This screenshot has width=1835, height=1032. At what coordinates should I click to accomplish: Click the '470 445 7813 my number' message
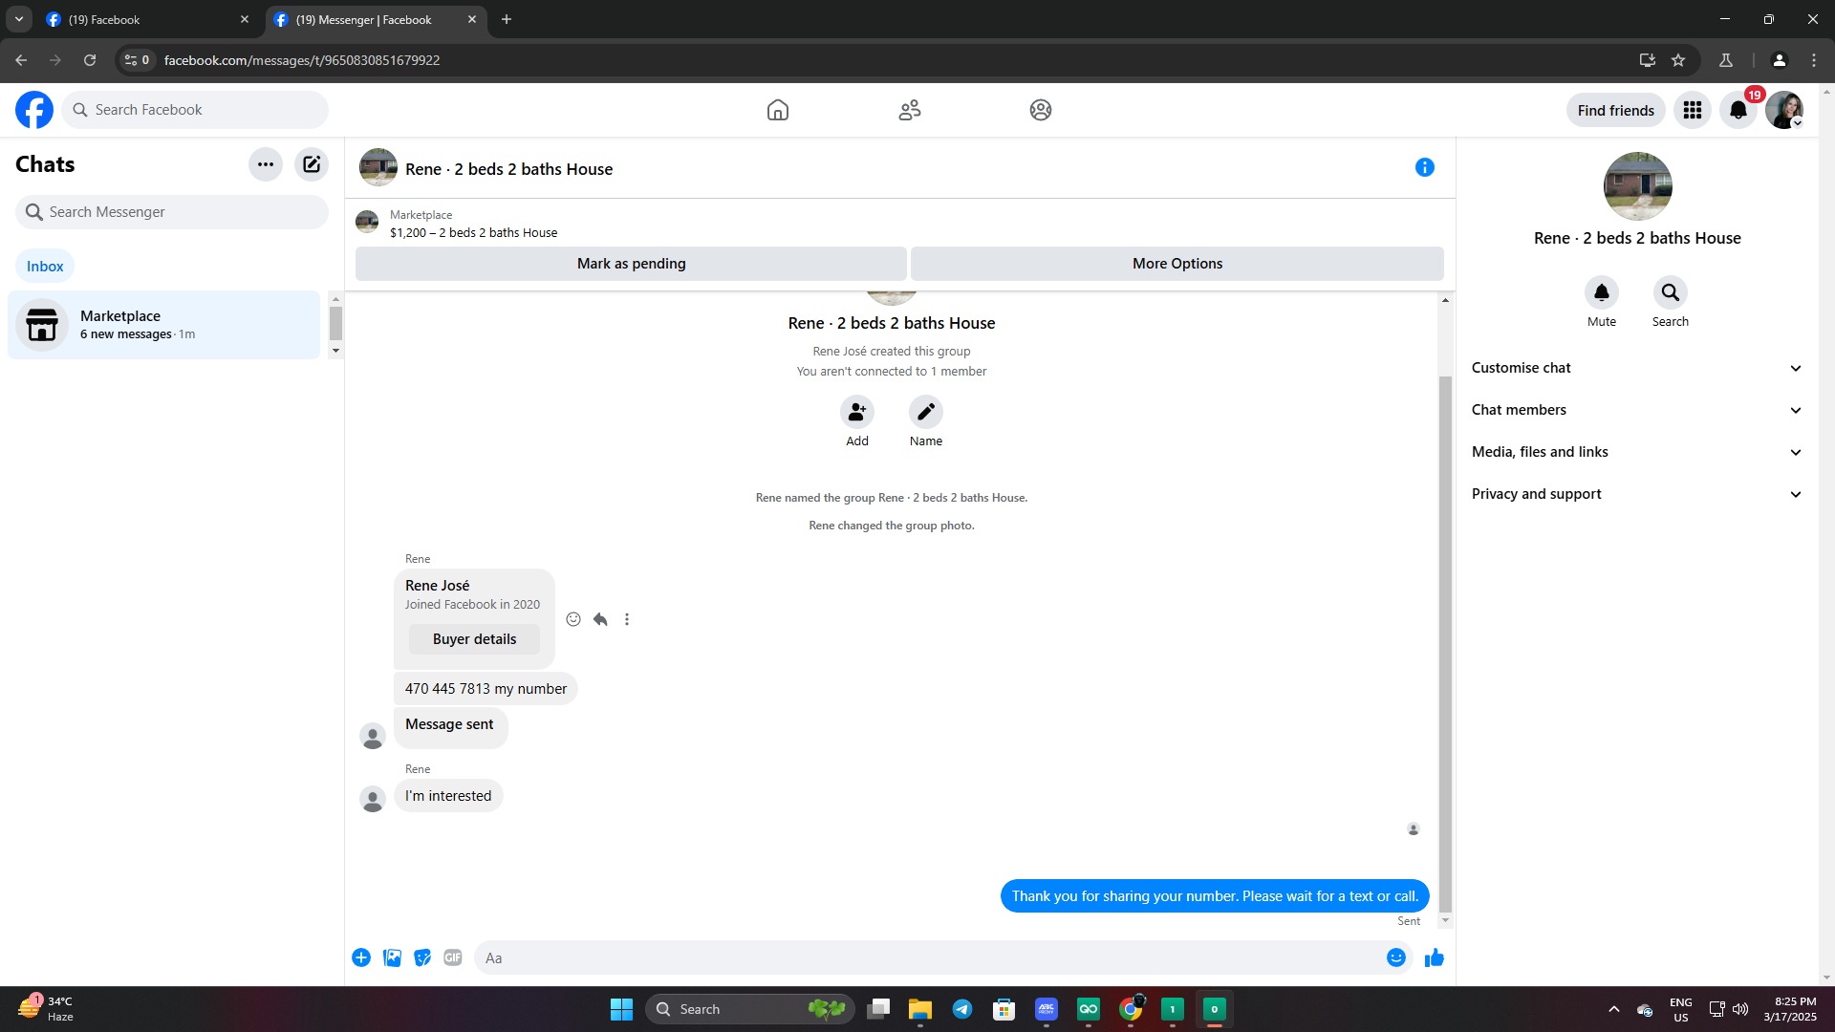(486, 689)
